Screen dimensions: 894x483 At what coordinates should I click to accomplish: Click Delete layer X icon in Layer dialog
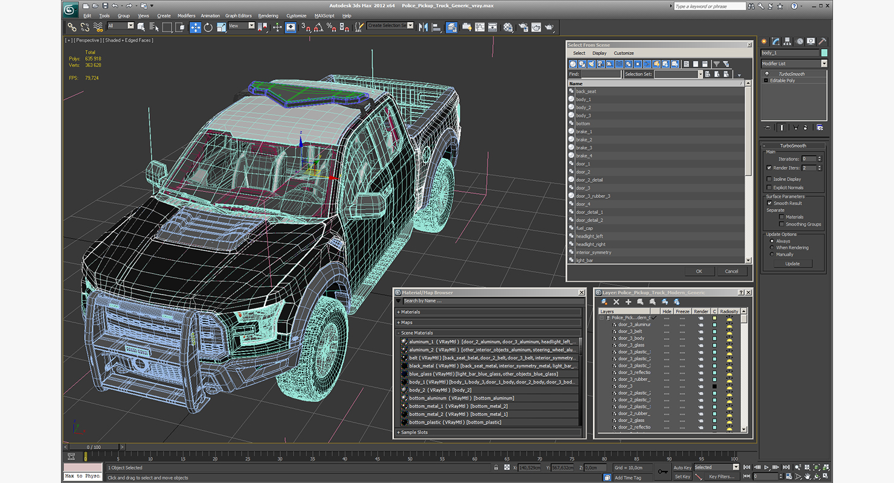[616, 301]
